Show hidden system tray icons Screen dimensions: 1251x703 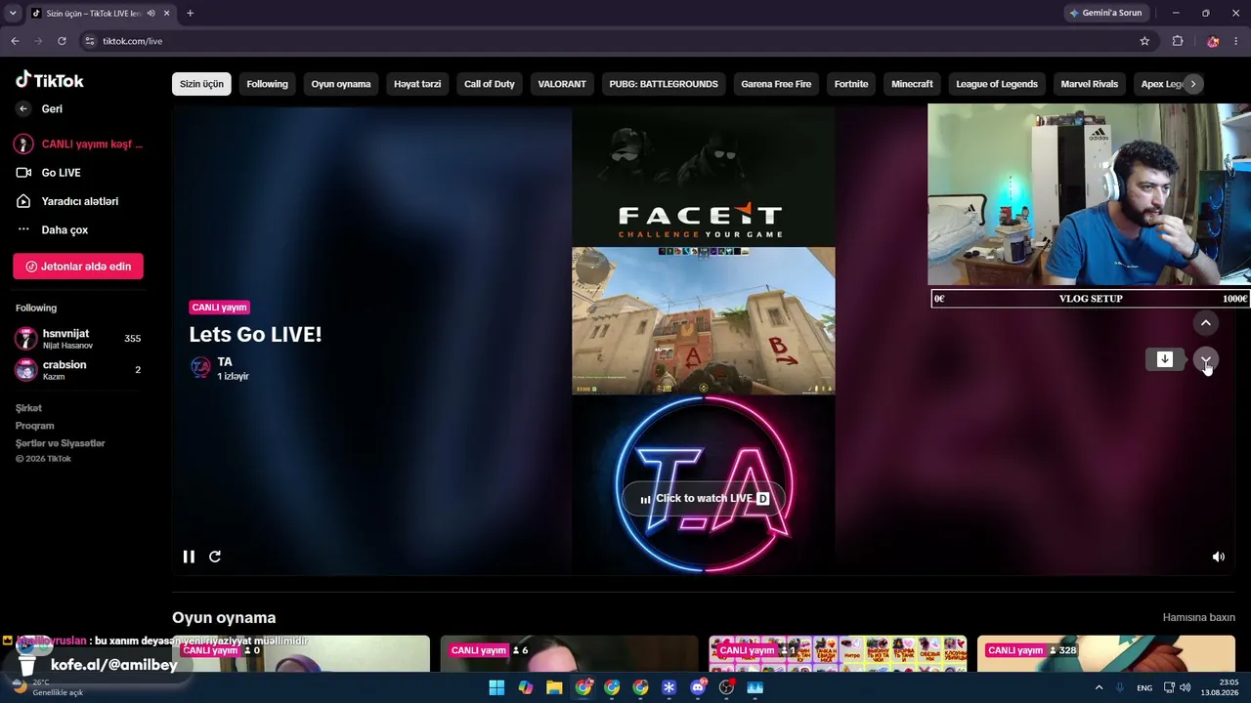[1099, 687]
